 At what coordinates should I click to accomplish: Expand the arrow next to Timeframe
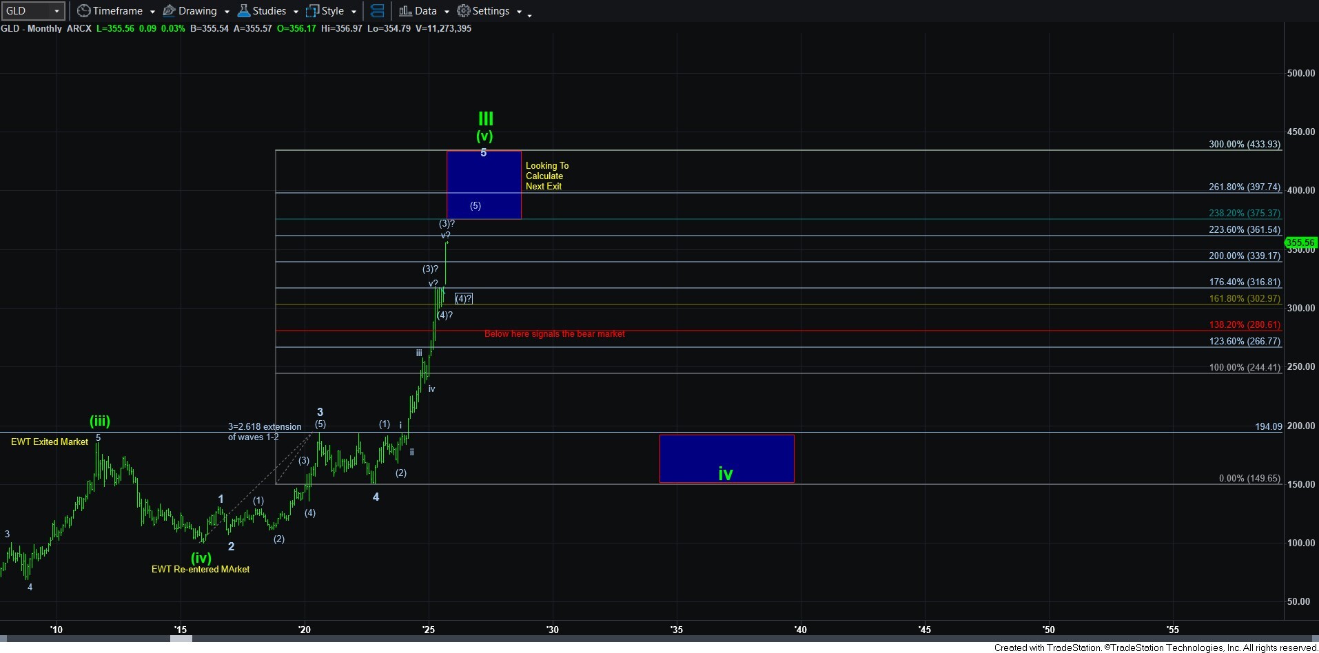coord(152,12)
